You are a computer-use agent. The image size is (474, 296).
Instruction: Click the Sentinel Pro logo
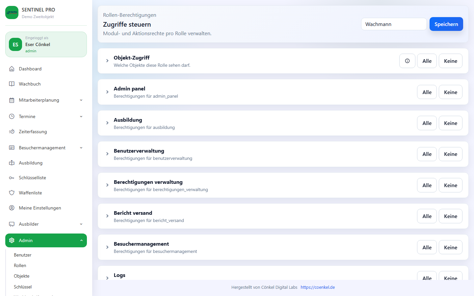click(x=12, y=12)
